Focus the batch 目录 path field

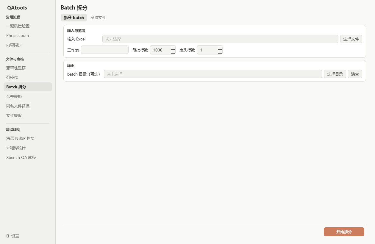[213, 74]
